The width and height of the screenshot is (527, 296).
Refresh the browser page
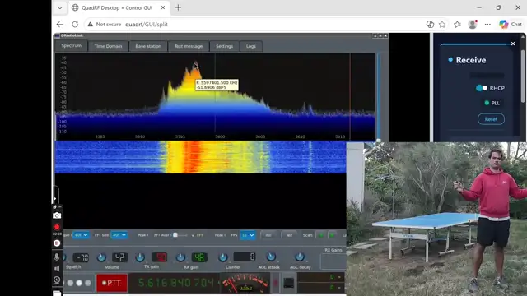75,24
